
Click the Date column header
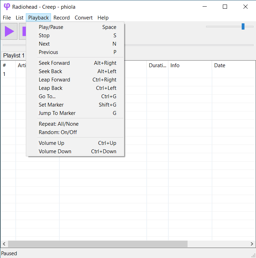click(x=234, y=65)
